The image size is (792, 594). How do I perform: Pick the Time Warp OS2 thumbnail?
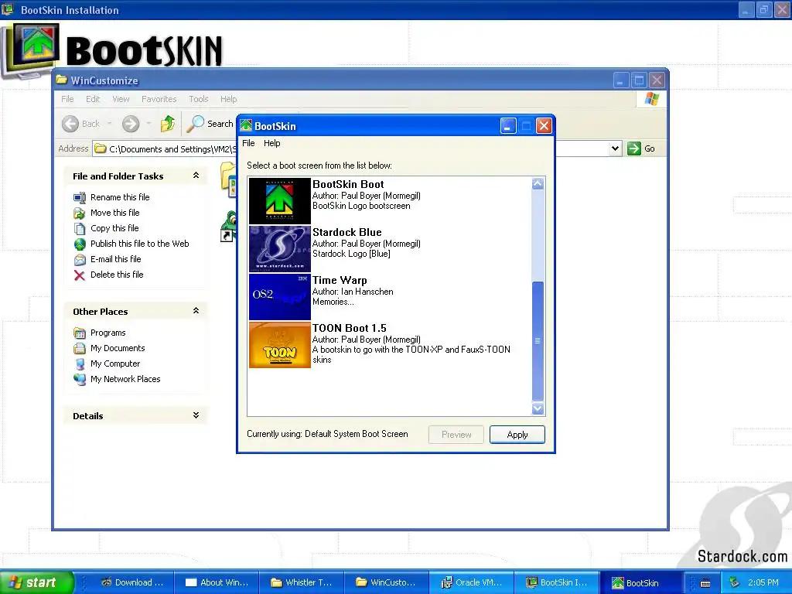click(280, 296)
